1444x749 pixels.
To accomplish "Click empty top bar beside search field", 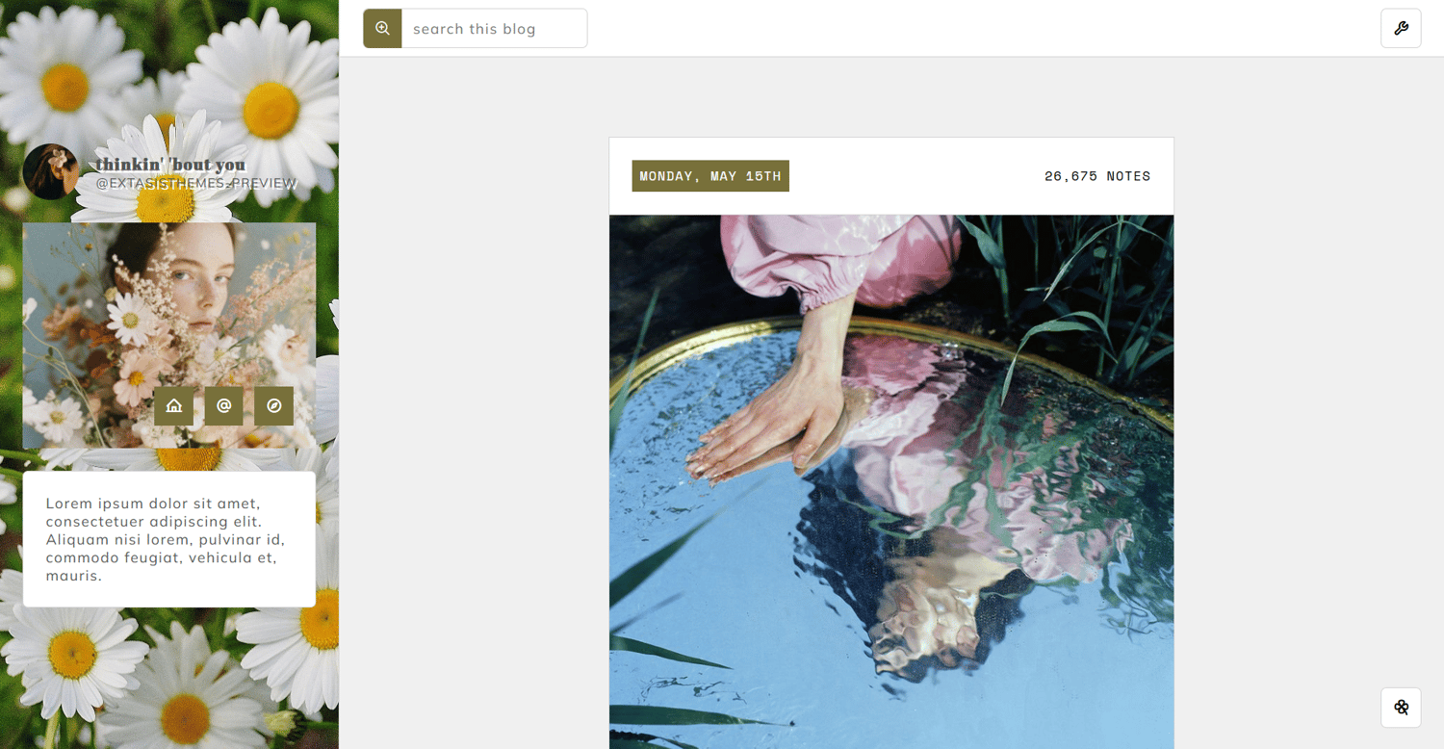I will pyautogui.click(x=982, y=29).
